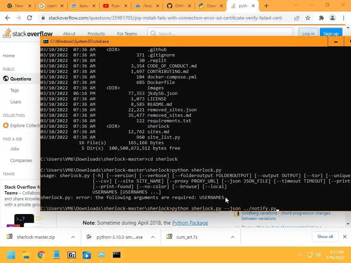The height and width of the screenshot is (263, 351).
Task: Open Products in Stack Overflow header
Action: (x=96, y=34)
